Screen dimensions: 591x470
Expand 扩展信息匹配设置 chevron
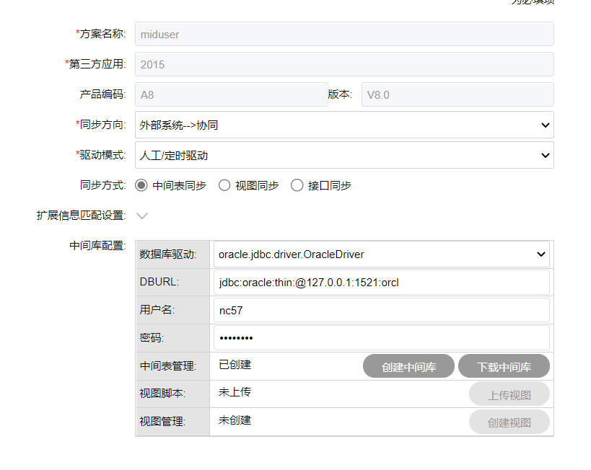pos(142,216)
